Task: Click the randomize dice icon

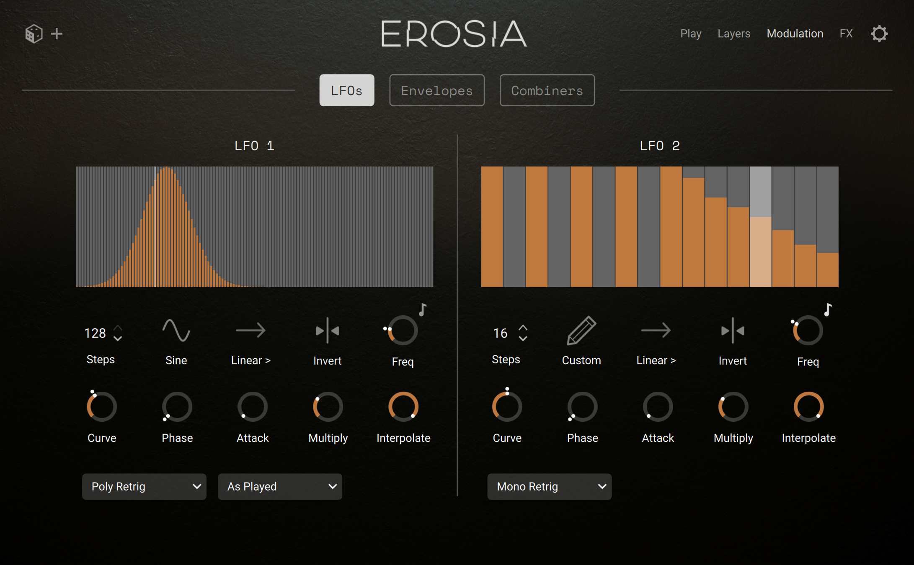Action: coord(34,33)
